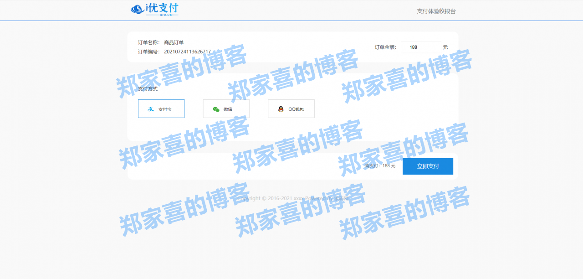Select 支付宝 as the payment method
The width and height of the screenshot is (583, 279).
pyautogui.click(x=161, y=108)
